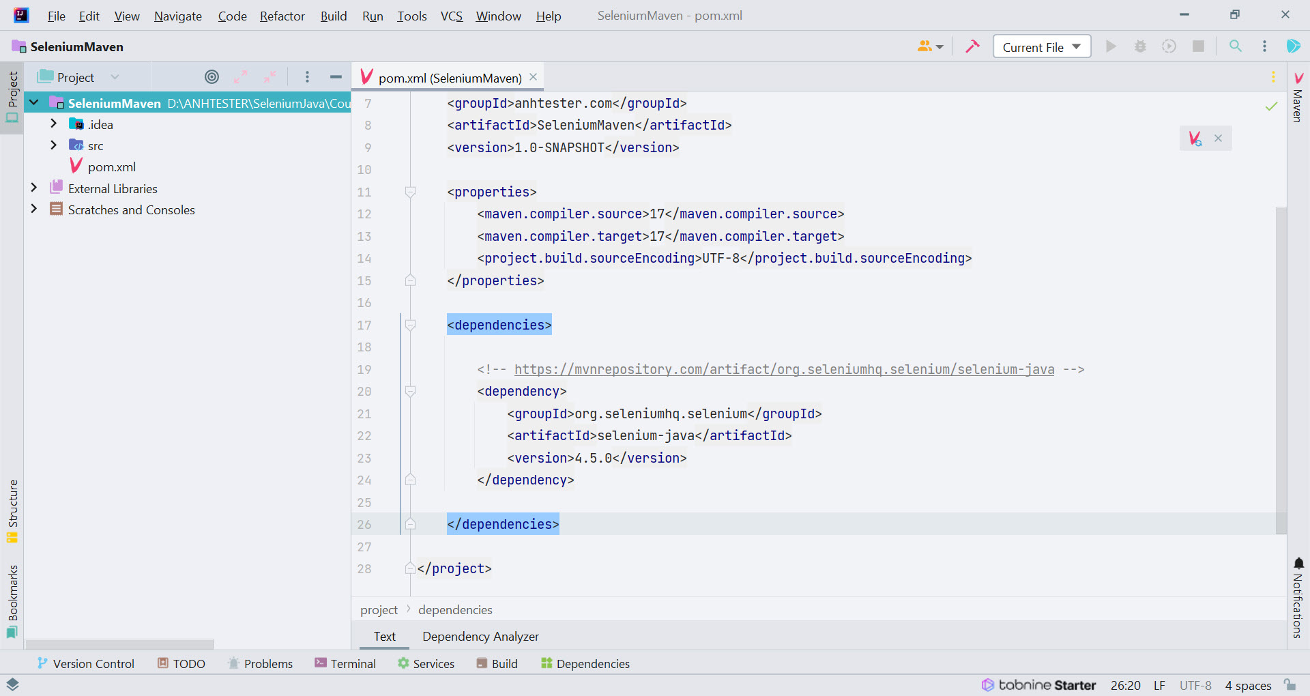The width and height of the screenshot is (1310, 696).
Task: Click the green inspection checkmark
Action: pos(1272,106)
